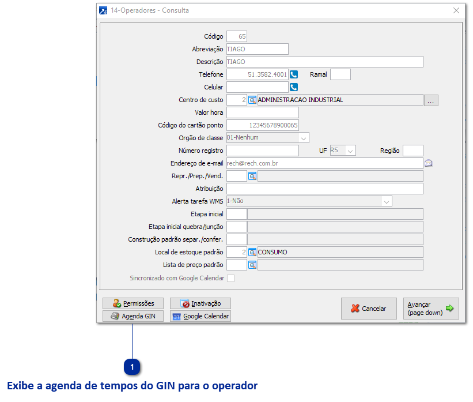Open the Google Calendar button
The image size is (473, 402).
pos(200,316)
